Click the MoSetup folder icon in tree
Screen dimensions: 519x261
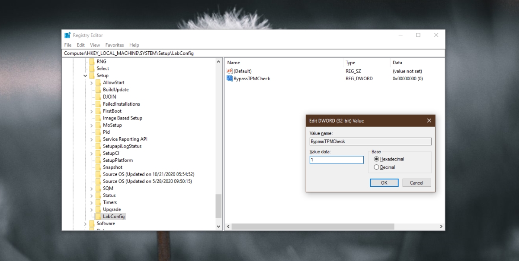coord(98,125)
